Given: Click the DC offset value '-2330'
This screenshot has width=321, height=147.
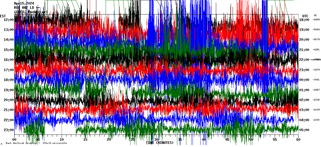Looking at the screenshot, I should [x=316, y=120].
